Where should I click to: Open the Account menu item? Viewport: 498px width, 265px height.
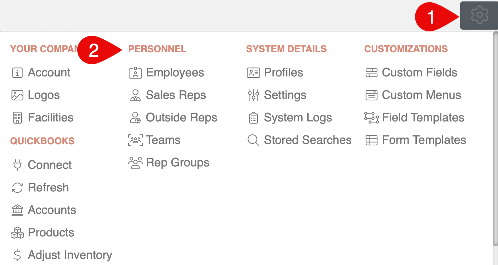49,73
